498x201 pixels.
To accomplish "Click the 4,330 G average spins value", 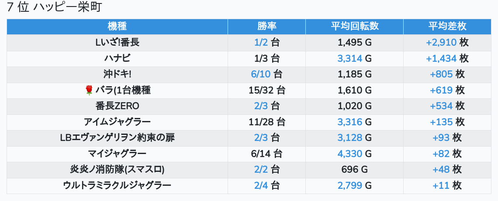I will coord(354,154).
